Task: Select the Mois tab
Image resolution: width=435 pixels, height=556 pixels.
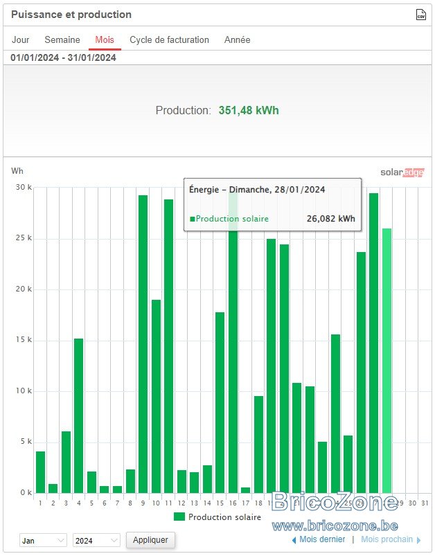Action: (x=105, y=39)
